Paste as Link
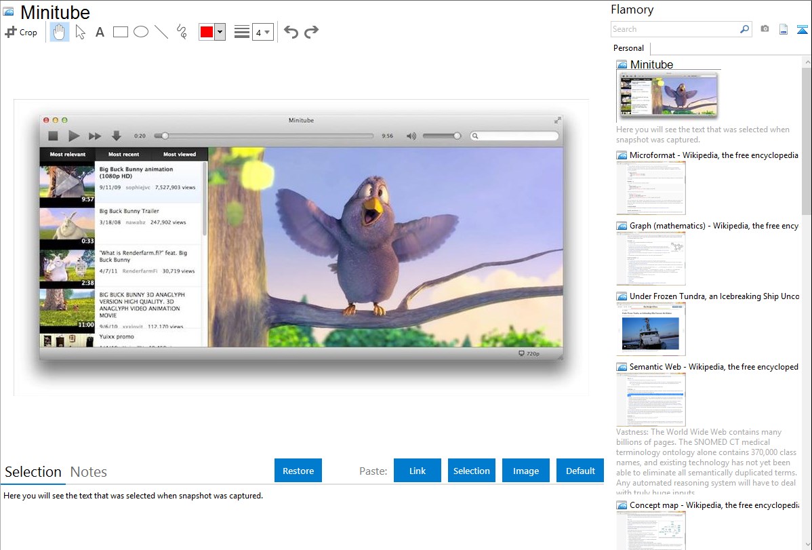 [418, 470]
